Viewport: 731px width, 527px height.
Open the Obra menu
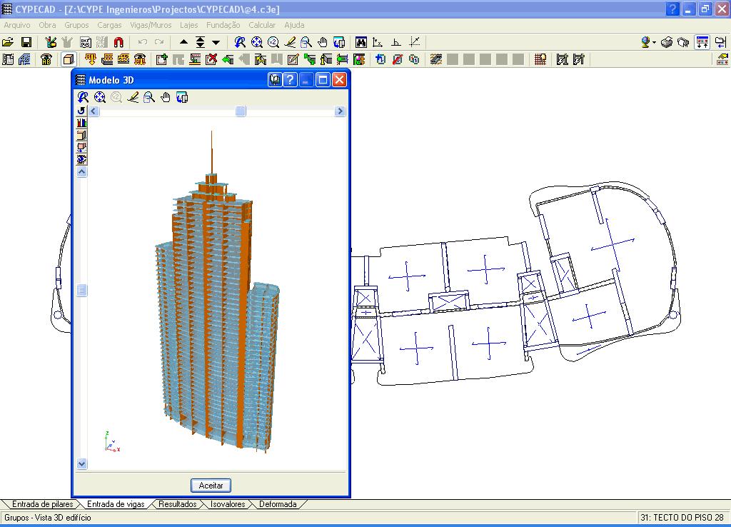[x=48, y=25]
